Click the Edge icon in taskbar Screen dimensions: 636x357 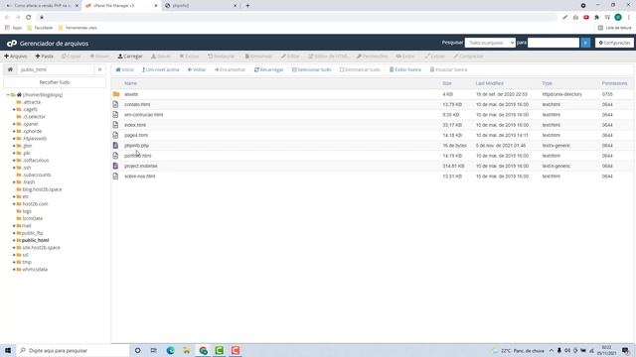(170, 350)
